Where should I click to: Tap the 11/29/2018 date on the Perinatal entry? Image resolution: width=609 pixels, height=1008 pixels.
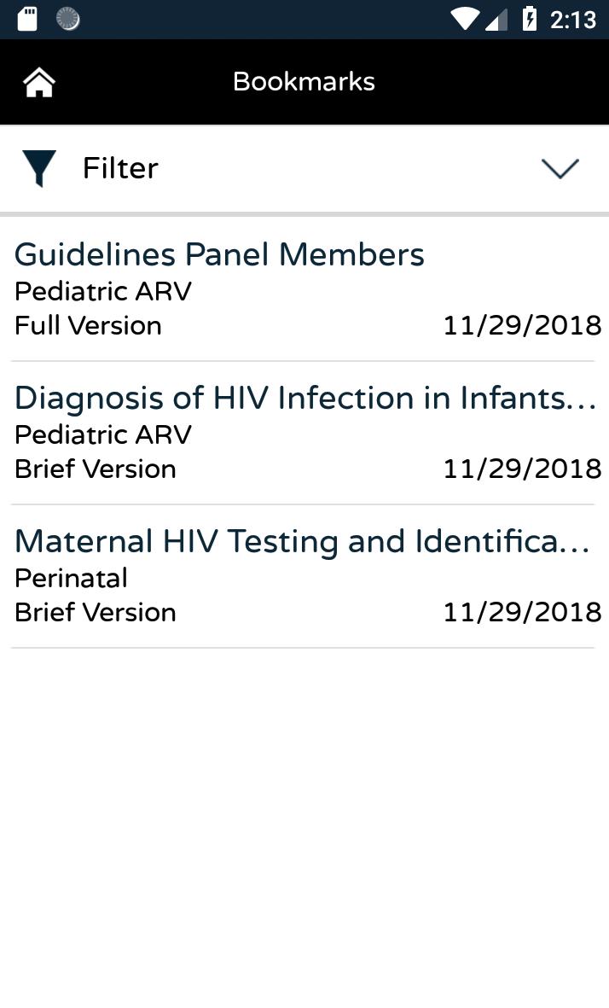(522, 612)
